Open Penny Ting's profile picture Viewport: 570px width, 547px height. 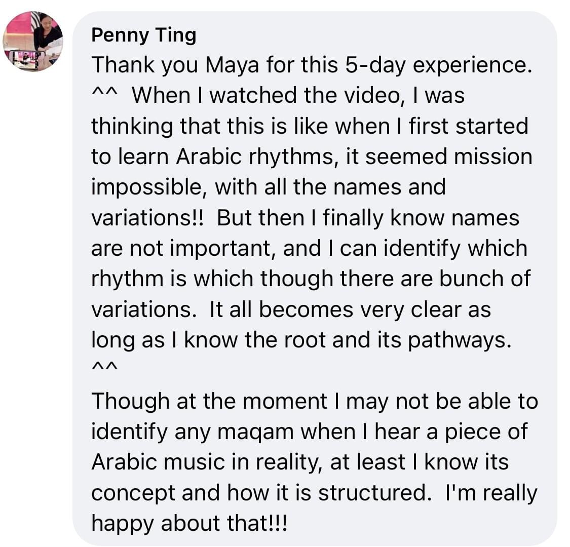[33, 41]
